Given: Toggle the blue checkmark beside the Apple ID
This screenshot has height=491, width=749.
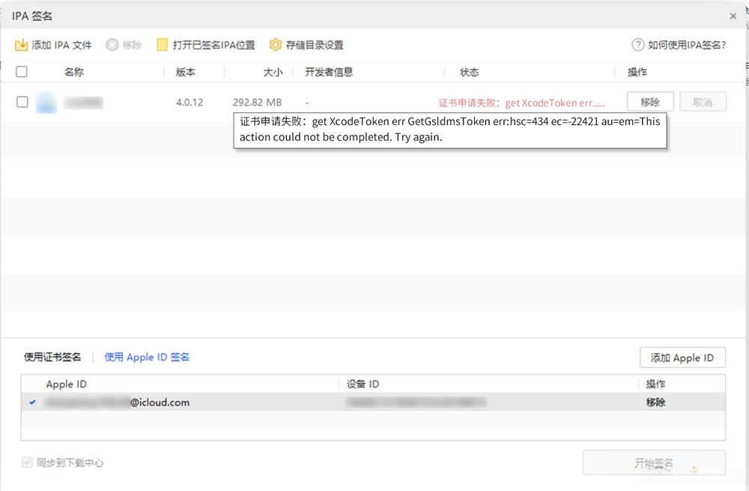Looking at the screenshot, I should point(31,402).
